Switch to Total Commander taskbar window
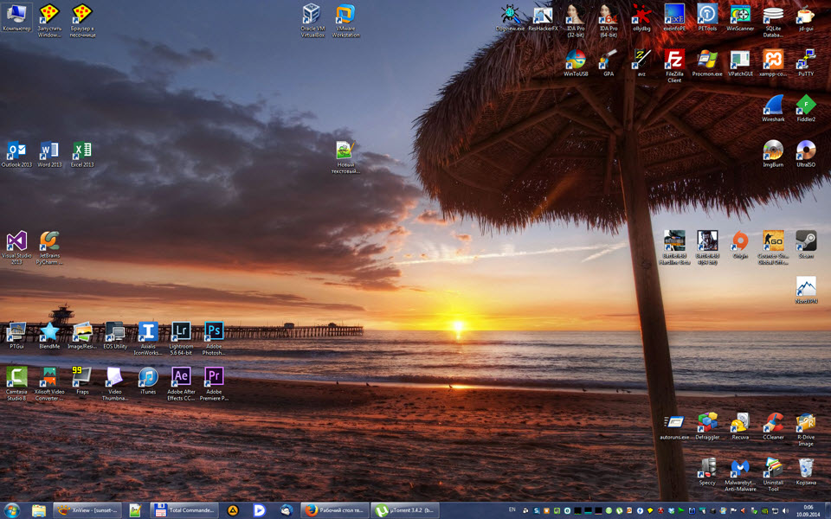Screen dimensions: 831x519 184,510
